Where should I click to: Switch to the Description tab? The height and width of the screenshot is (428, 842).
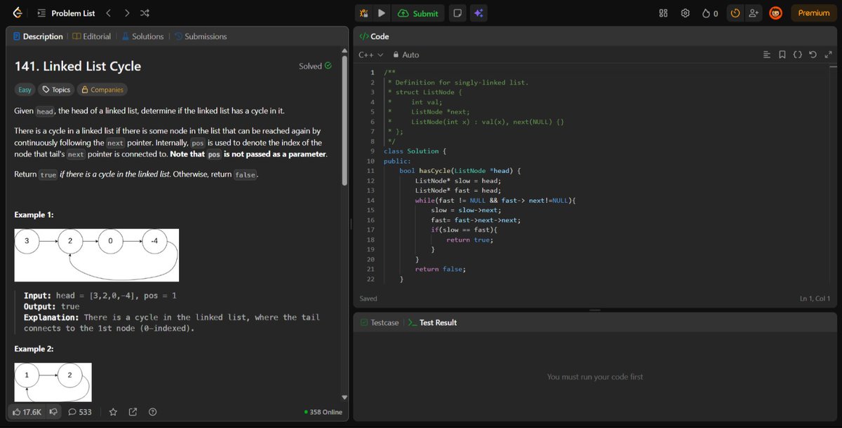pyautogui.click(x=37, y=36)
